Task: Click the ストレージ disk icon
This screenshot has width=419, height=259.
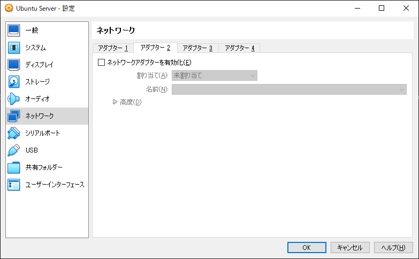Action: pyautogui.click(x=13, y=82)
